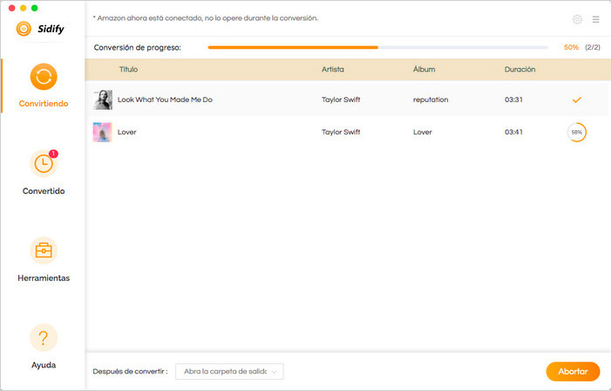The image size is (612, 391).
Task: Click the (2/2) track counter
Action: pos(593,47)
